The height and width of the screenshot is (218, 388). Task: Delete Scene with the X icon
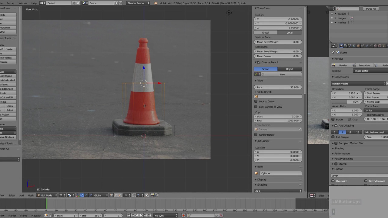[120, 3]
